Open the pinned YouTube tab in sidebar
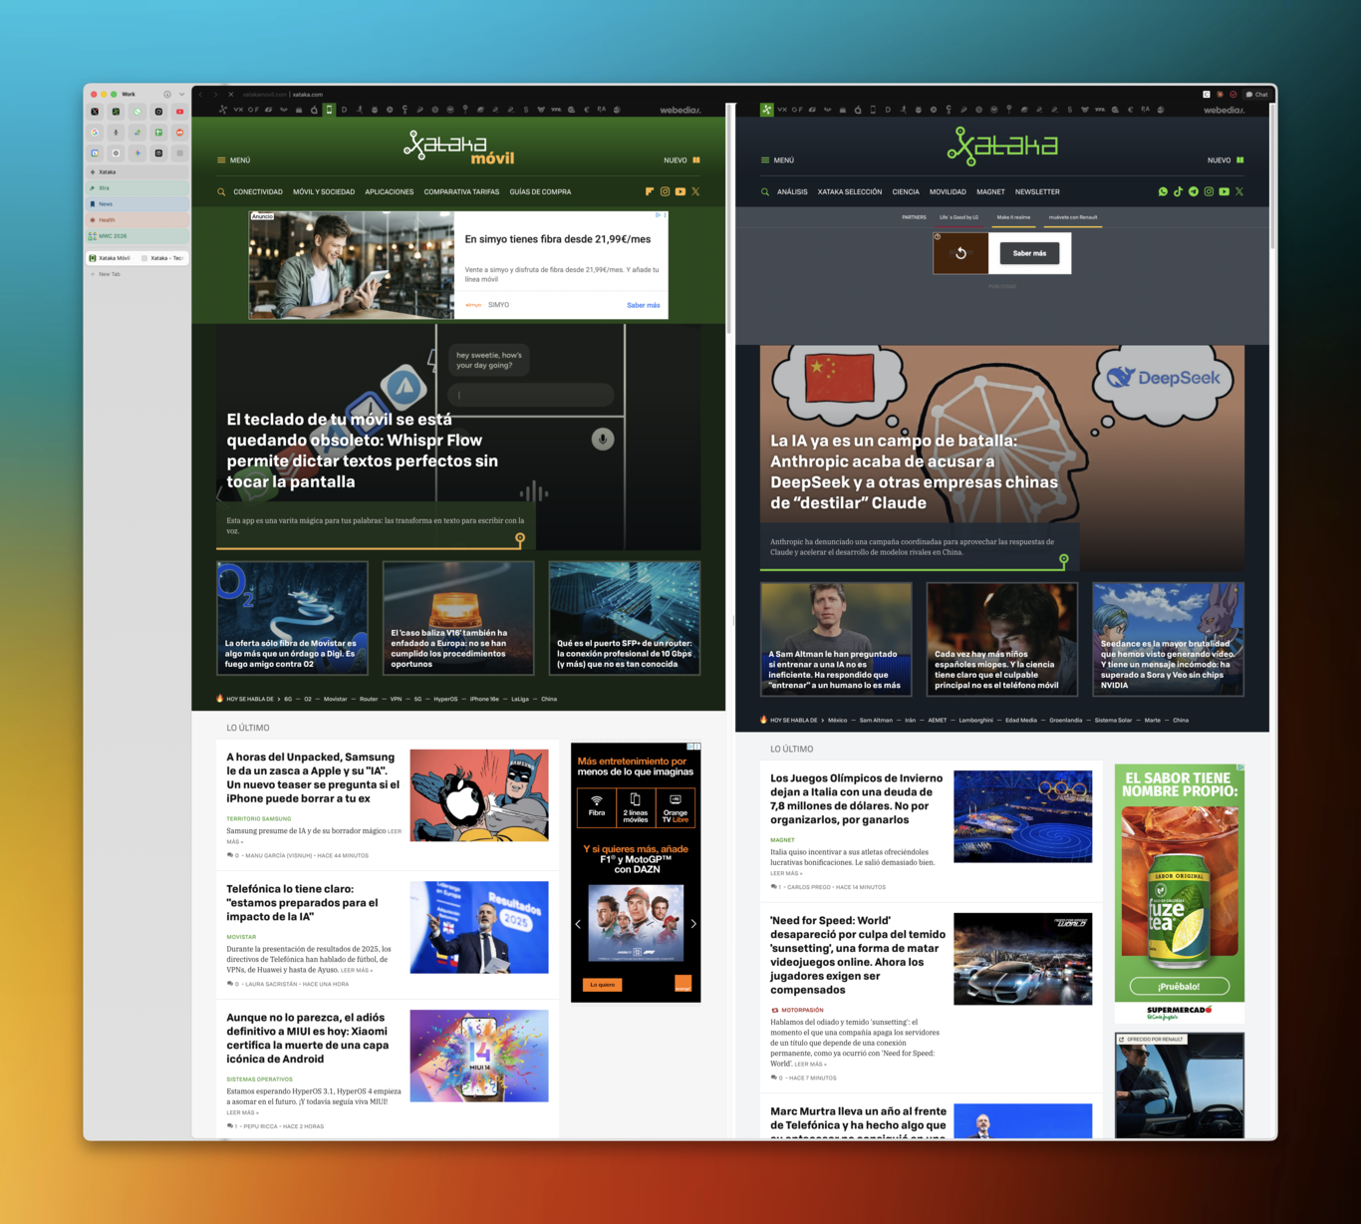 click(x=180, y=112)
